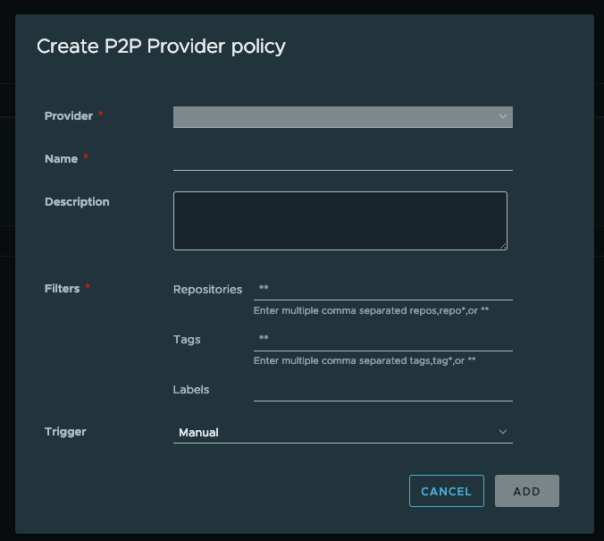Focus the Name input field
This screenshot has width=604, height=541.
pos(343,160)
